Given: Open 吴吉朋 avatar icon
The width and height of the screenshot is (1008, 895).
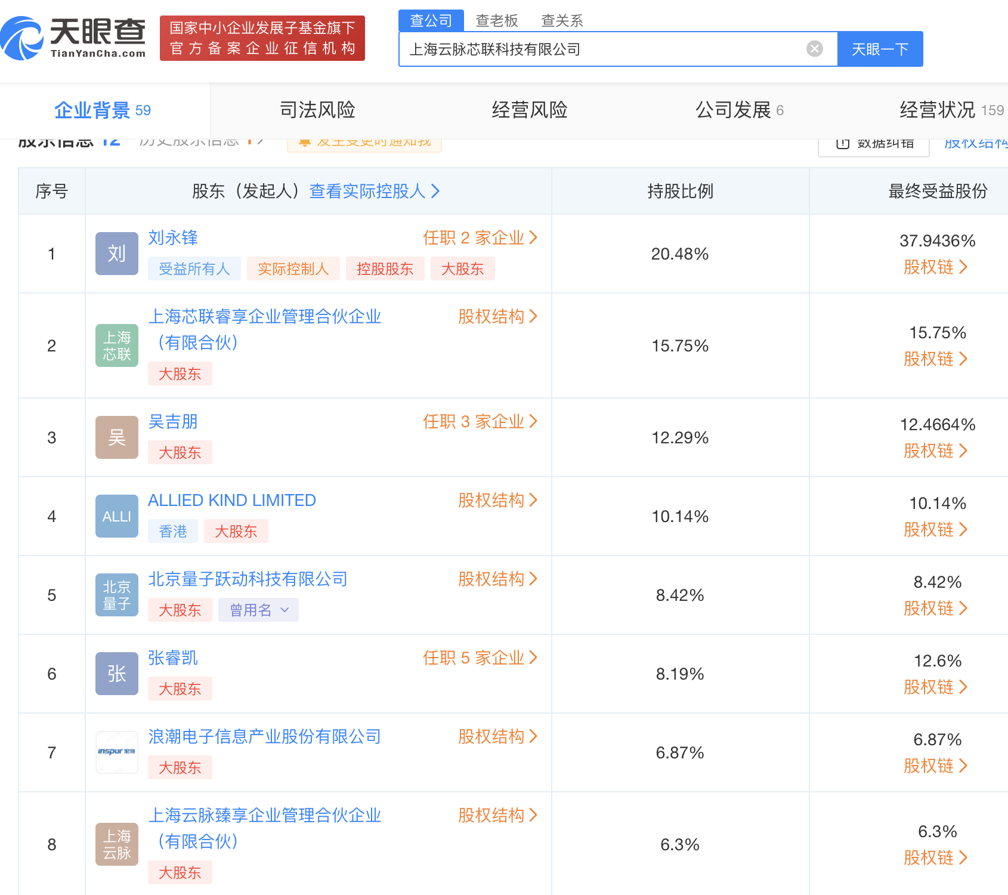Looking at the screenshot, I should pyautogui.click(x=117, y=437).
